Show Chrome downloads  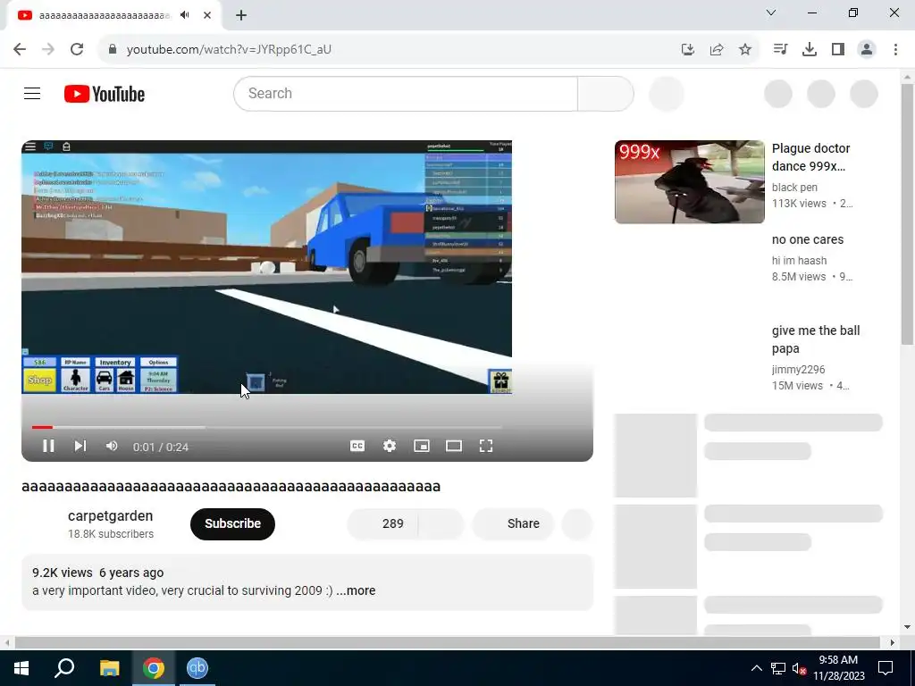pos(810,50)
